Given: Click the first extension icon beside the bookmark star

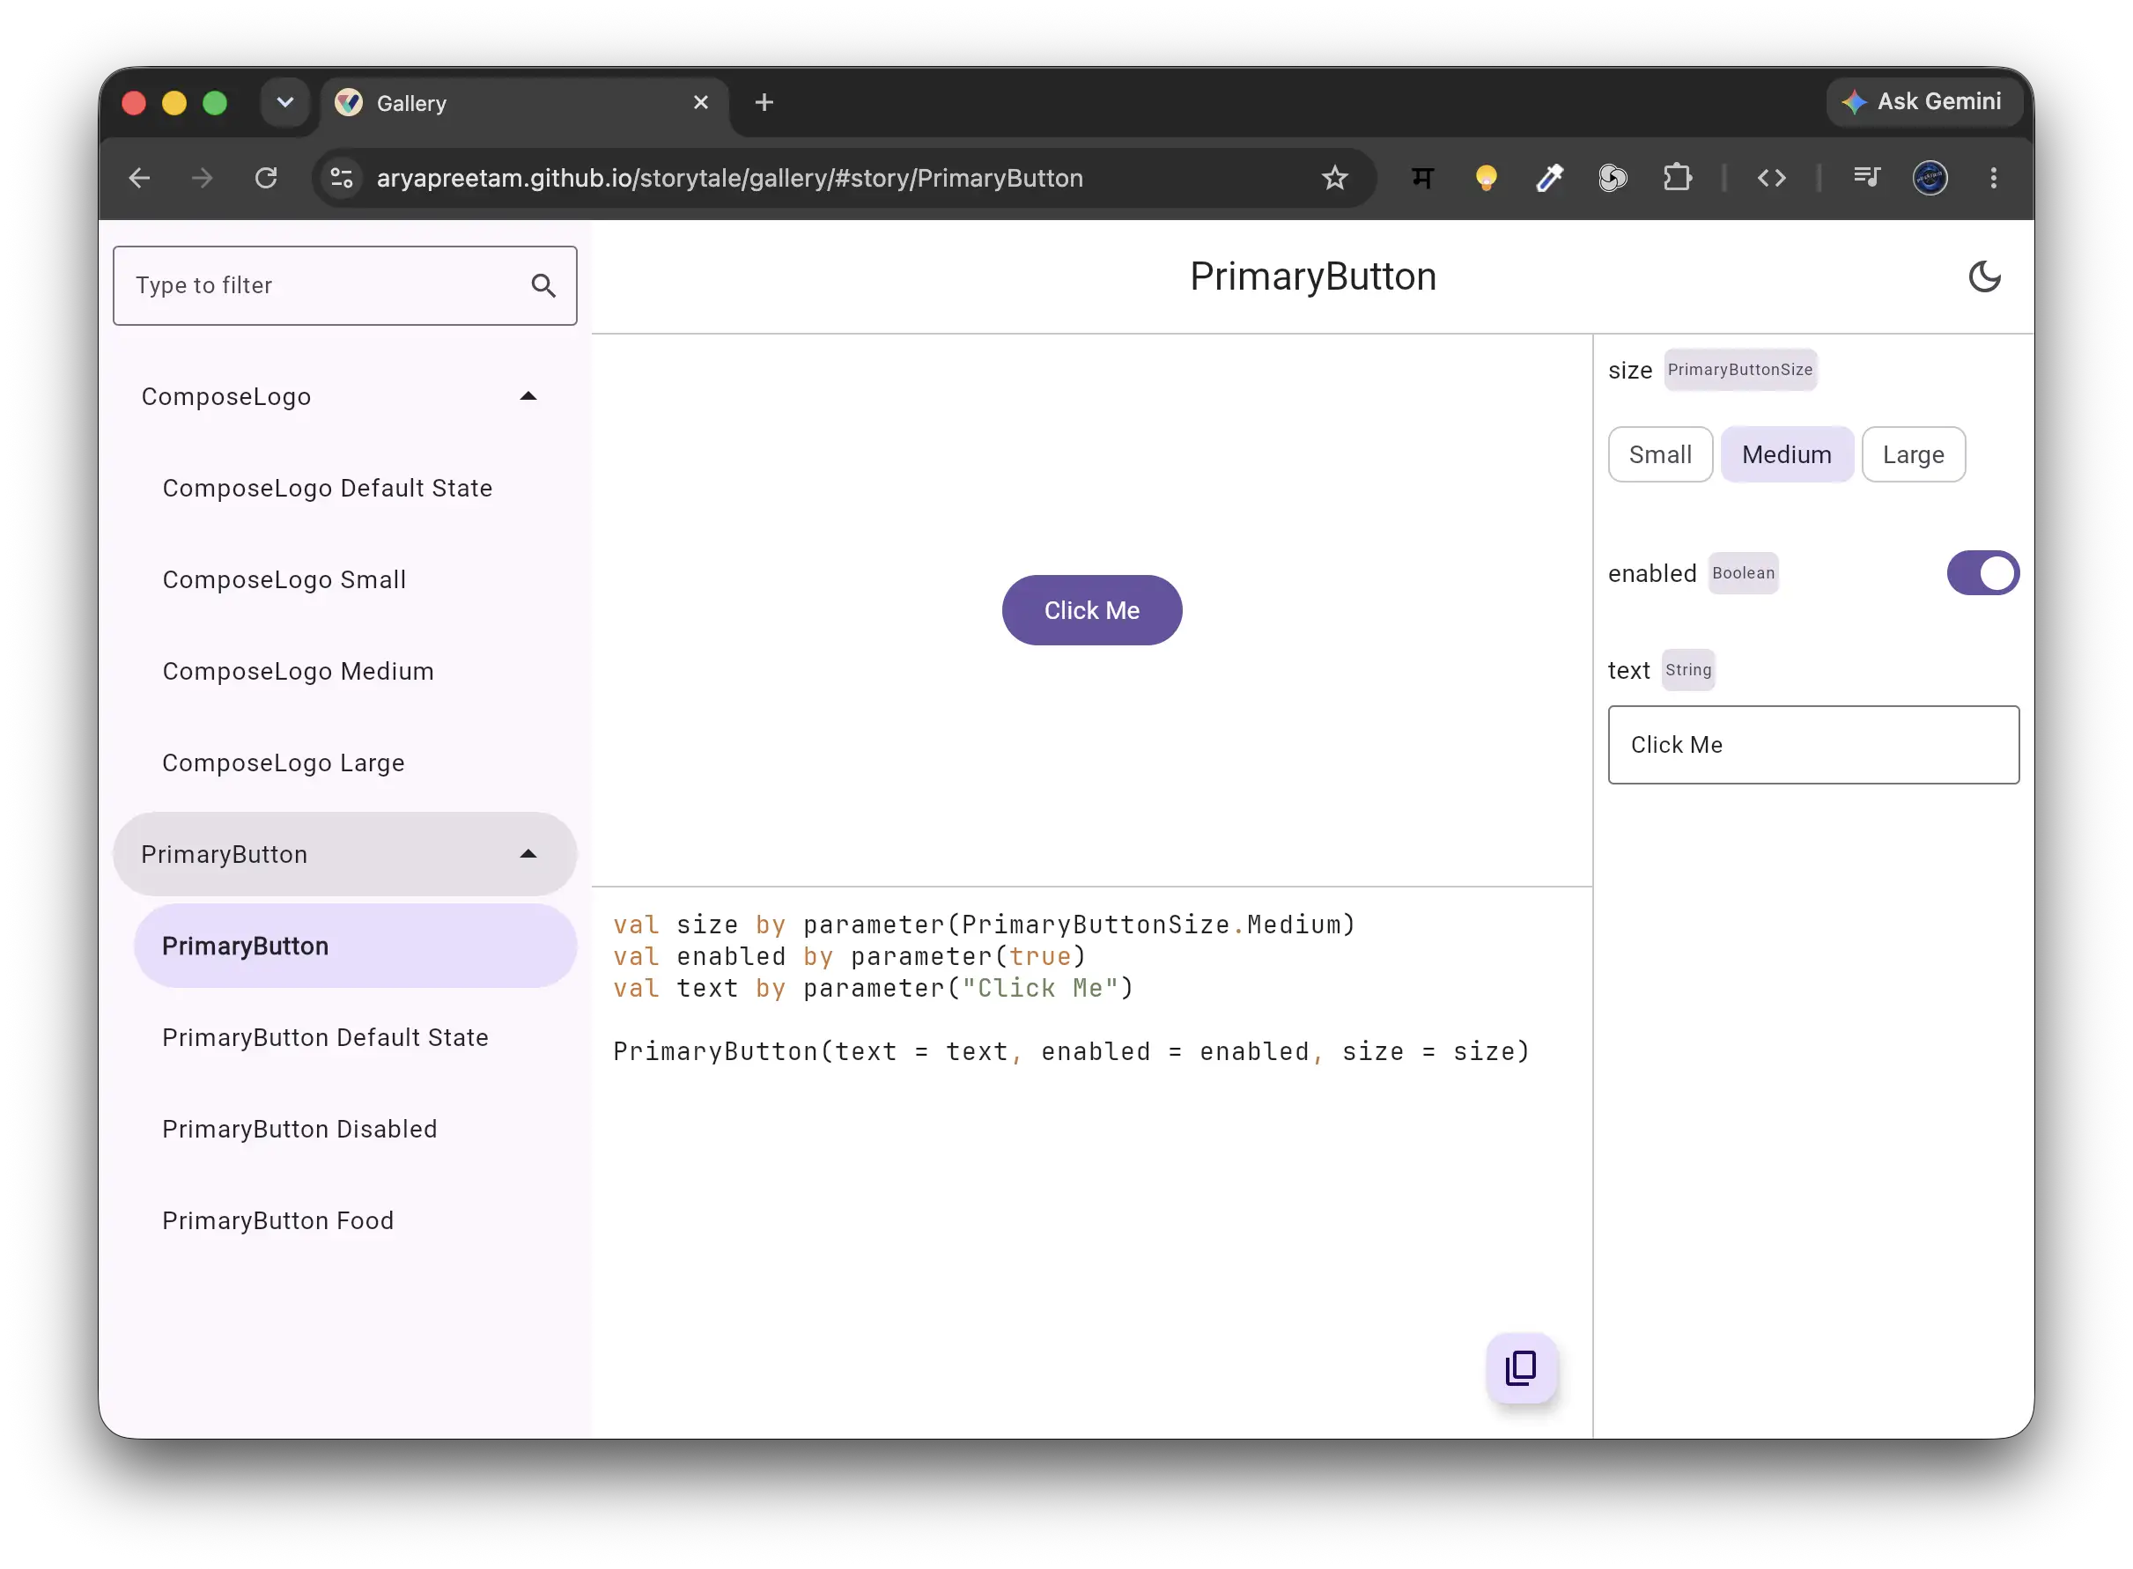Looking at the screenshot, I should (x=1421, y=178).
